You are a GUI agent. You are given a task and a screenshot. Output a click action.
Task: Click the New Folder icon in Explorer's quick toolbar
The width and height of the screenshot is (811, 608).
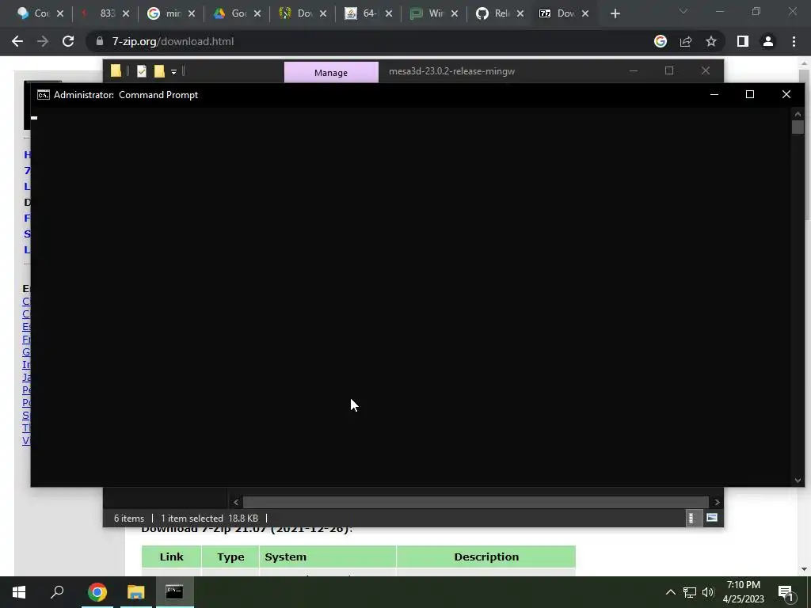[158, 70]
